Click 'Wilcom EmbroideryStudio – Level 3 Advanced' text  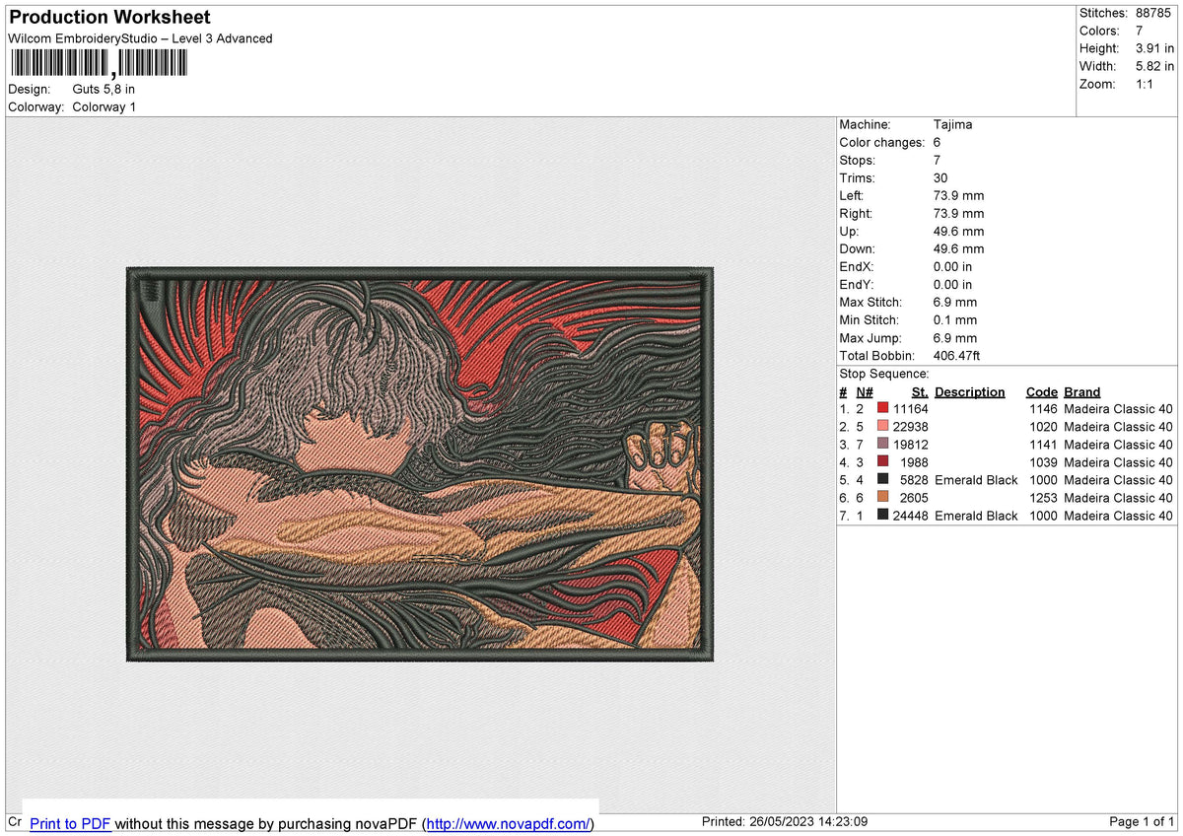coord(140,38)
